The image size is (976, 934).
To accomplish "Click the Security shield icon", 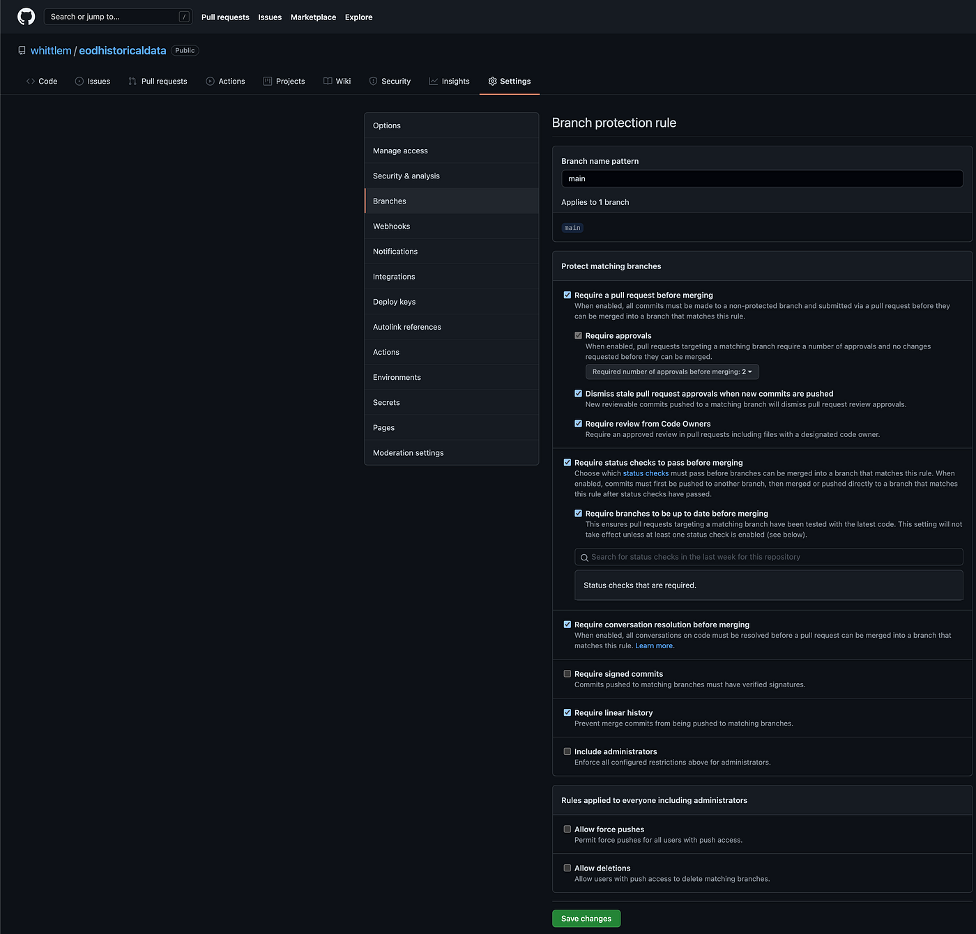I will coord(373,82).
